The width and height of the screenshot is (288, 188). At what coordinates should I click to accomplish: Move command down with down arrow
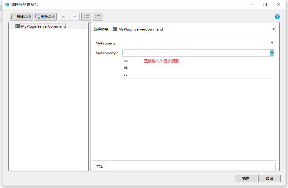click(x=75, y=17)
